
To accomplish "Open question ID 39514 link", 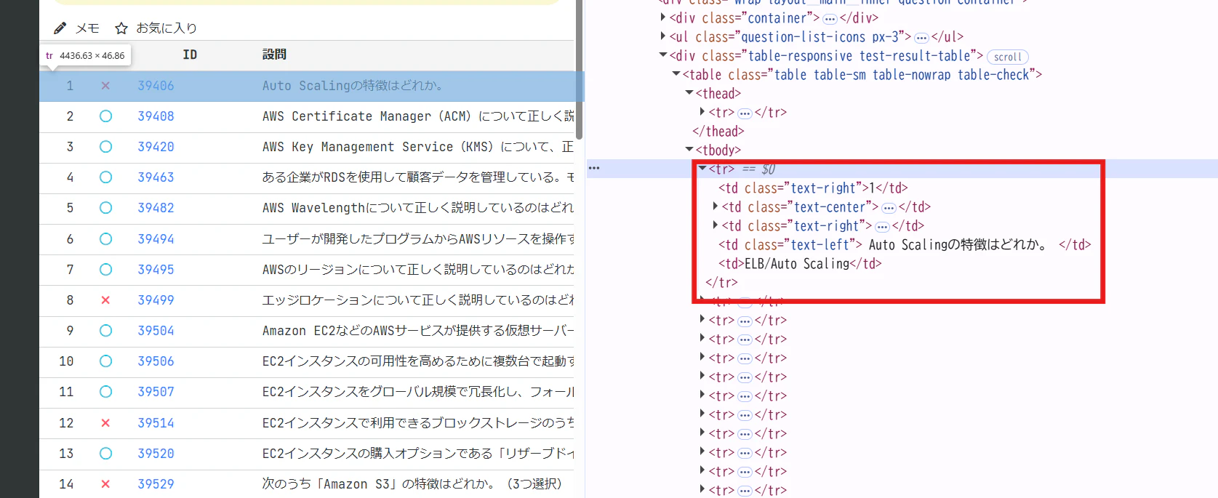I will [156, 423].
